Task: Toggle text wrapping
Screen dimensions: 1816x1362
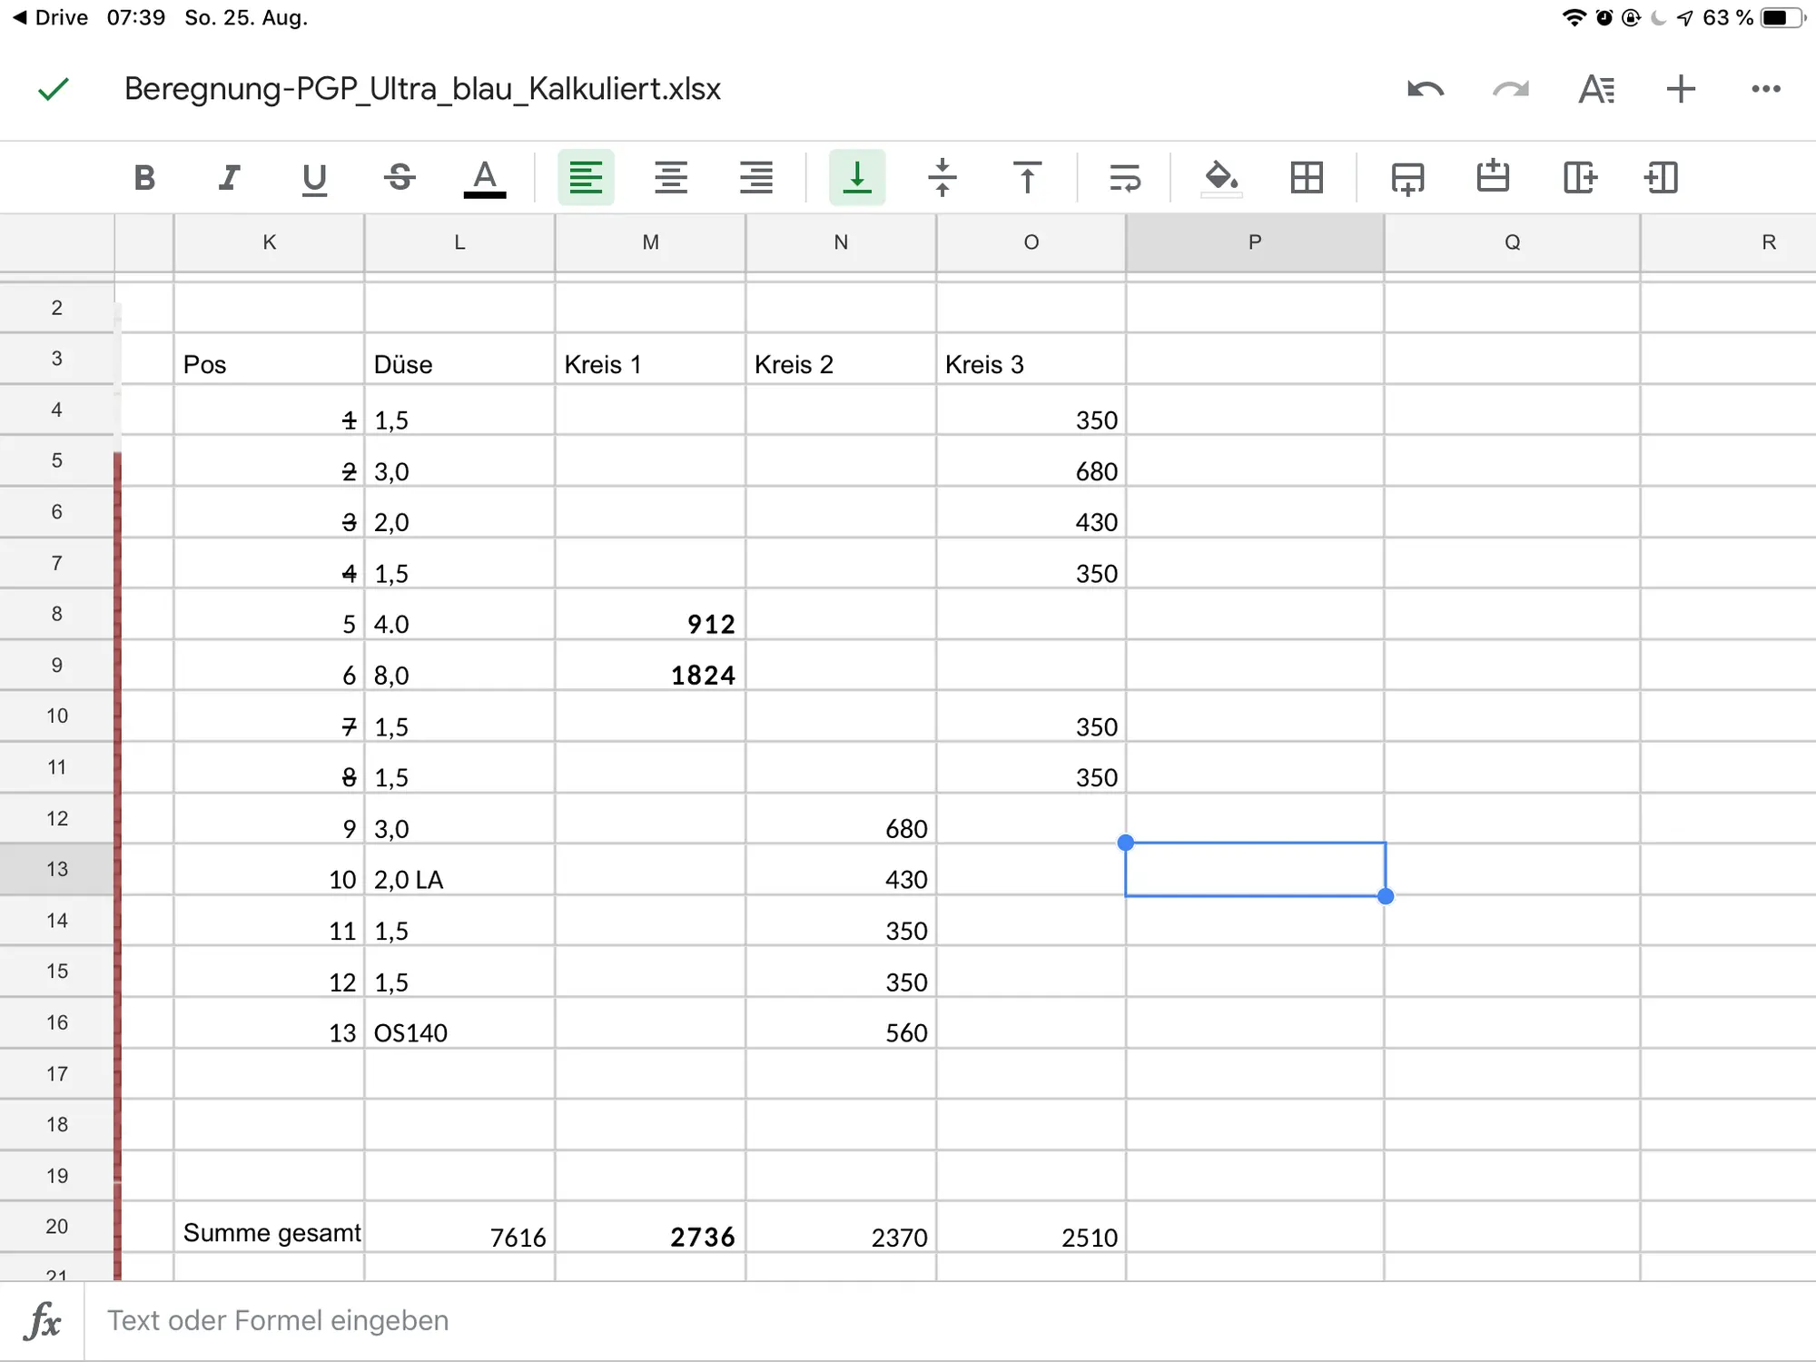Action: tap(1124, 177)
